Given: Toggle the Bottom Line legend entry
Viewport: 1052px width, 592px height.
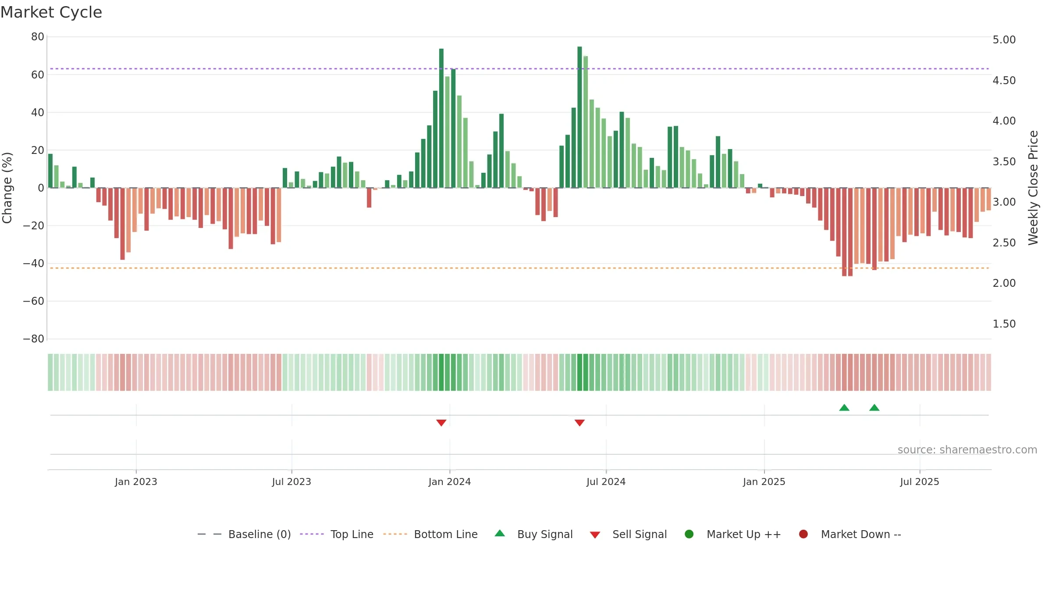Looking at the screenshot, I should tap(430, 534).
